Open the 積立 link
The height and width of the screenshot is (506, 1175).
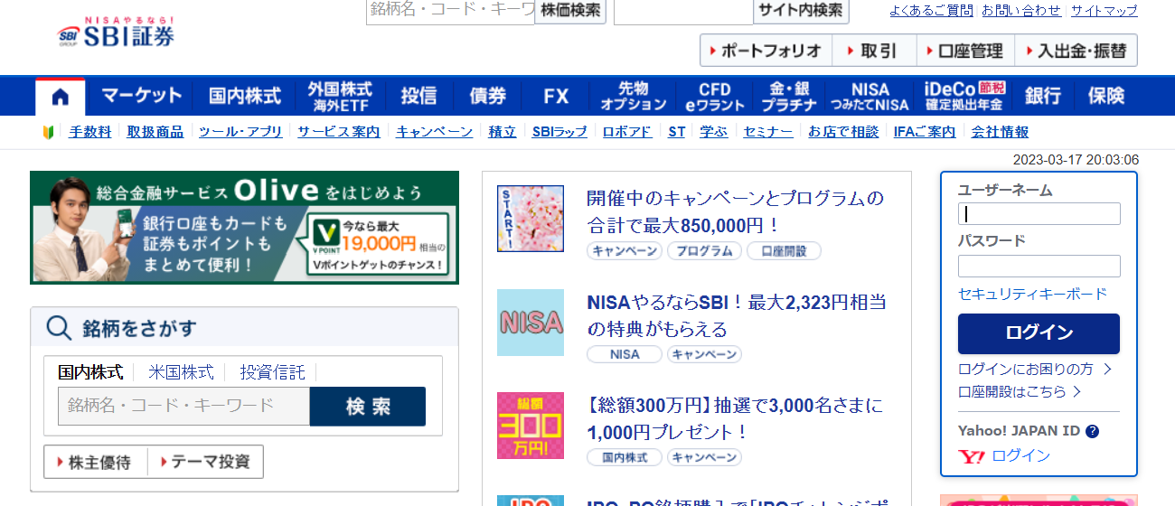503,132
